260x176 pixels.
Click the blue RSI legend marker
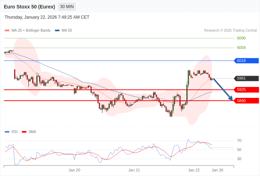pos(7,132)
